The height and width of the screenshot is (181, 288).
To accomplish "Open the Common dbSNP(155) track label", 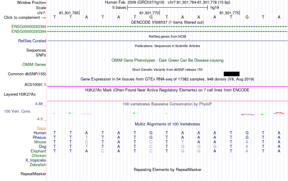I will (27, 74).
